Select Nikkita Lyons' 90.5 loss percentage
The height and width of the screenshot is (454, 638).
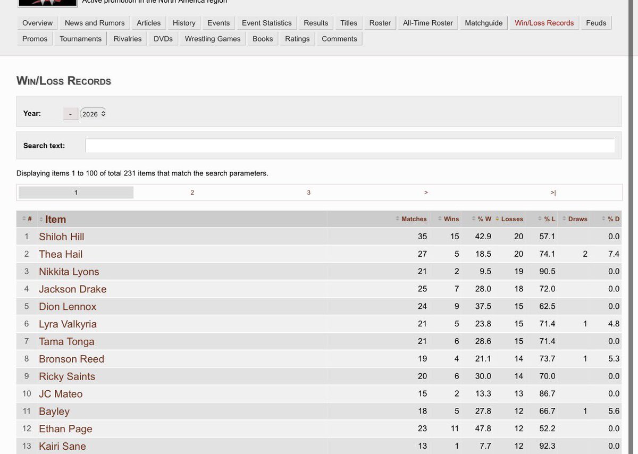[x=547, y=272]
